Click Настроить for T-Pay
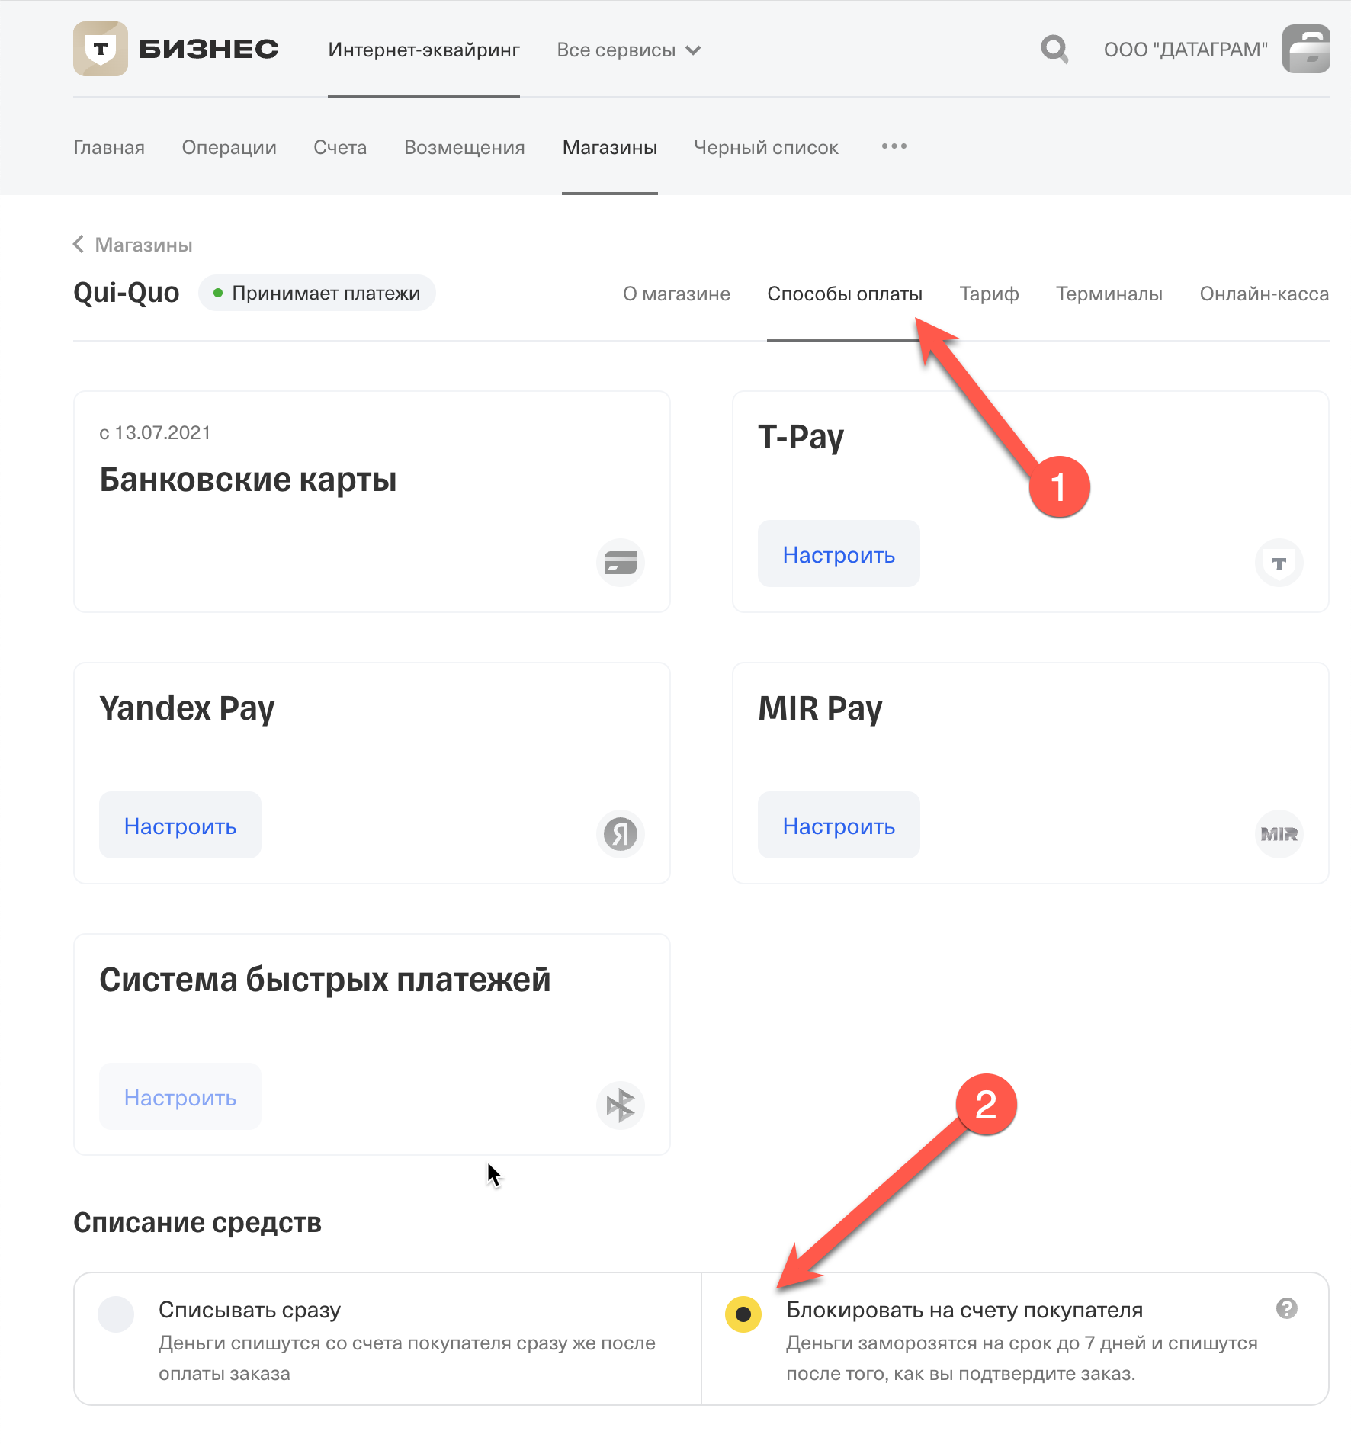Viewport: 1351px width, 1444px height. pyautogui.click(x=839, y=554)
